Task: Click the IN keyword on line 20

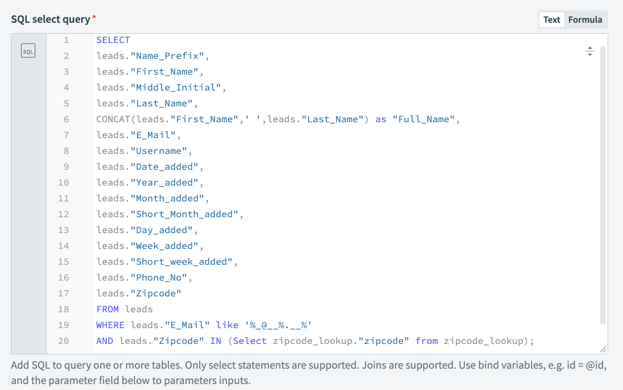Action: (216, 341)
